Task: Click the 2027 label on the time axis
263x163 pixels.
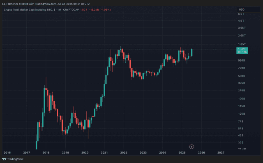Action: click(221, 152)
